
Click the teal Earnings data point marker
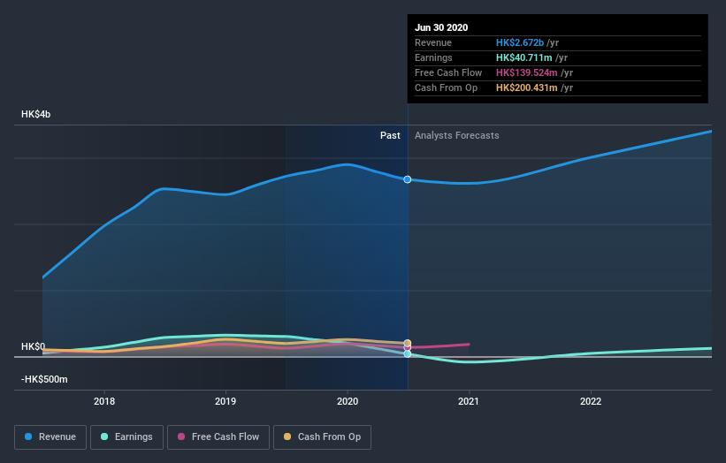(x=408, y=353)
